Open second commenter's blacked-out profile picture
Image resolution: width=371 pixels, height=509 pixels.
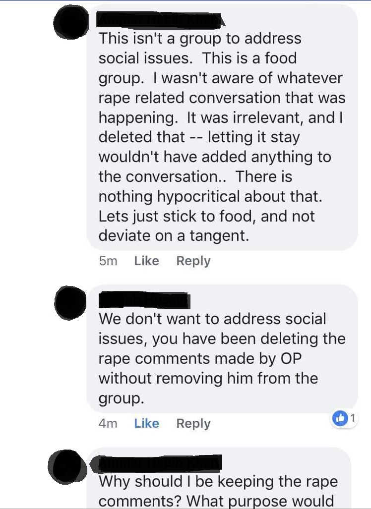(x=70, y=302)
